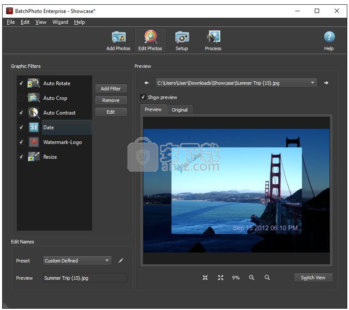Click the Switch View button

pyautogui.click(x=313, y=278)
